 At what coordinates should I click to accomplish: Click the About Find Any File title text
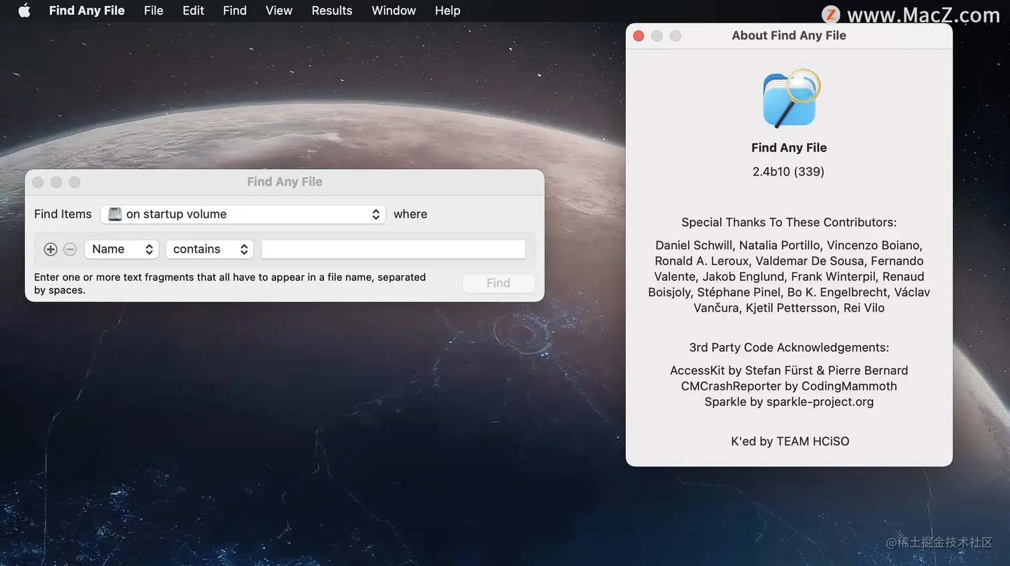789,35
